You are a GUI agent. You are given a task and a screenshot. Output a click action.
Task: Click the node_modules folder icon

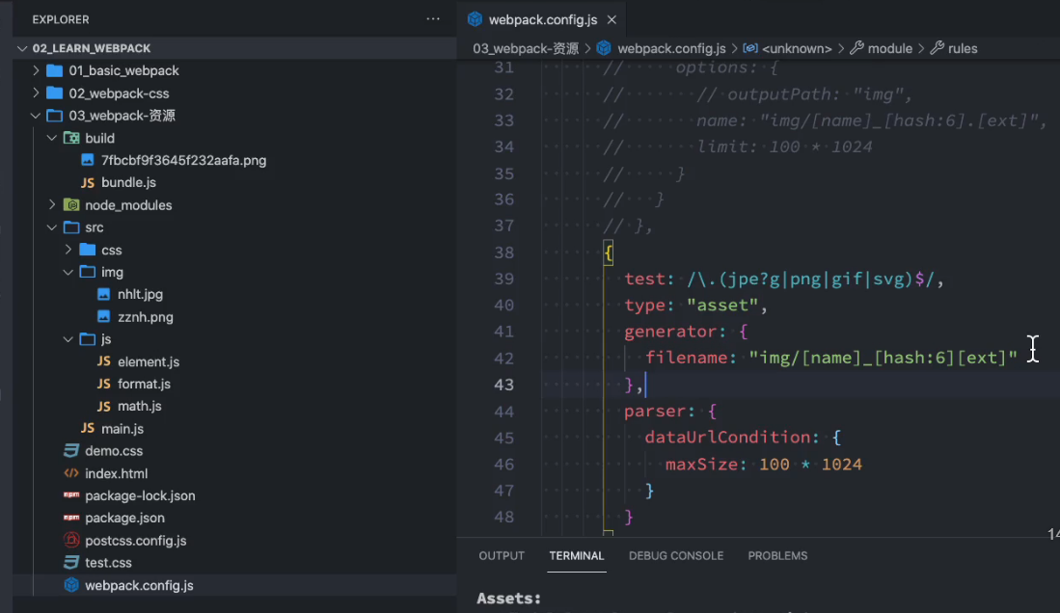coord(71,204)
